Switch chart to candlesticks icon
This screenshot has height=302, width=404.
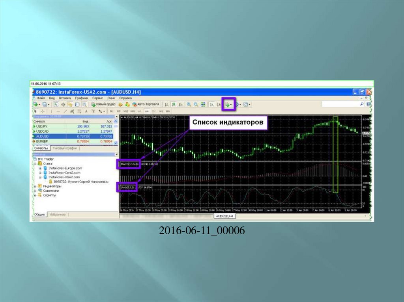174,104
